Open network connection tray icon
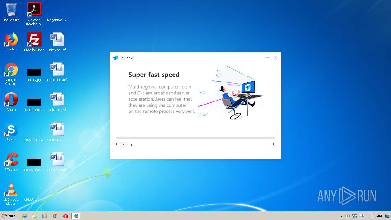 click(x=355, y=216)
